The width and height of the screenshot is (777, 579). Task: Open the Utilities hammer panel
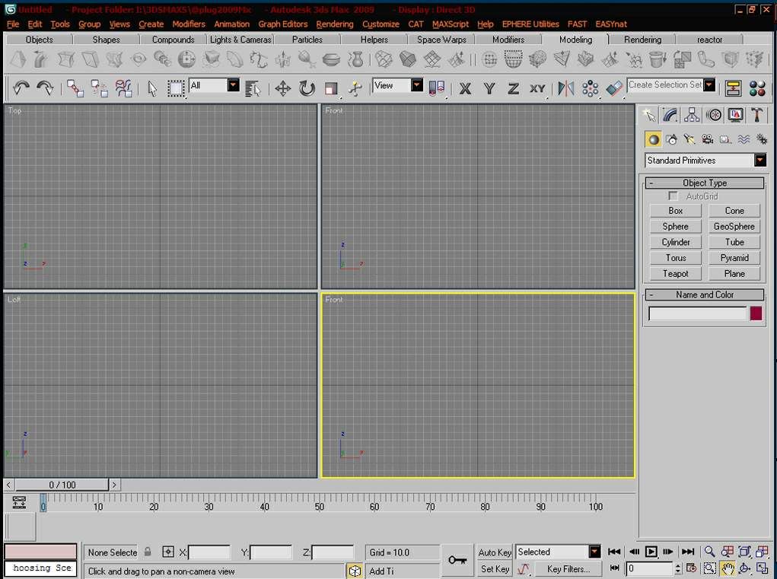click(x=756, y=115)
